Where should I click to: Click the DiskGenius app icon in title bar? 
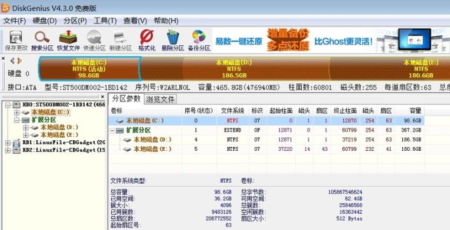(x=5, y=8)
